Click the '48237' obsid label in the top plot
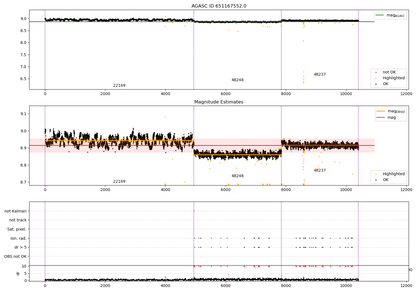 click(320, 75)
